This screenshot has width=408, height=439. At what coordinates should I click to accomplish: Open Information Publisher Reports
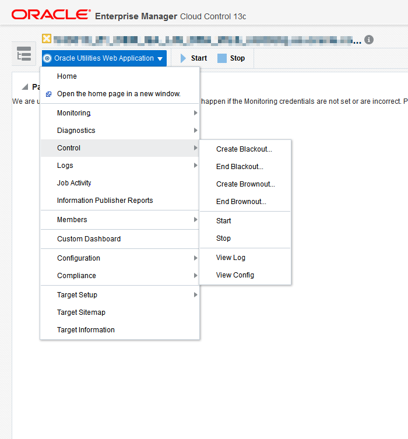tap(119, 201)
